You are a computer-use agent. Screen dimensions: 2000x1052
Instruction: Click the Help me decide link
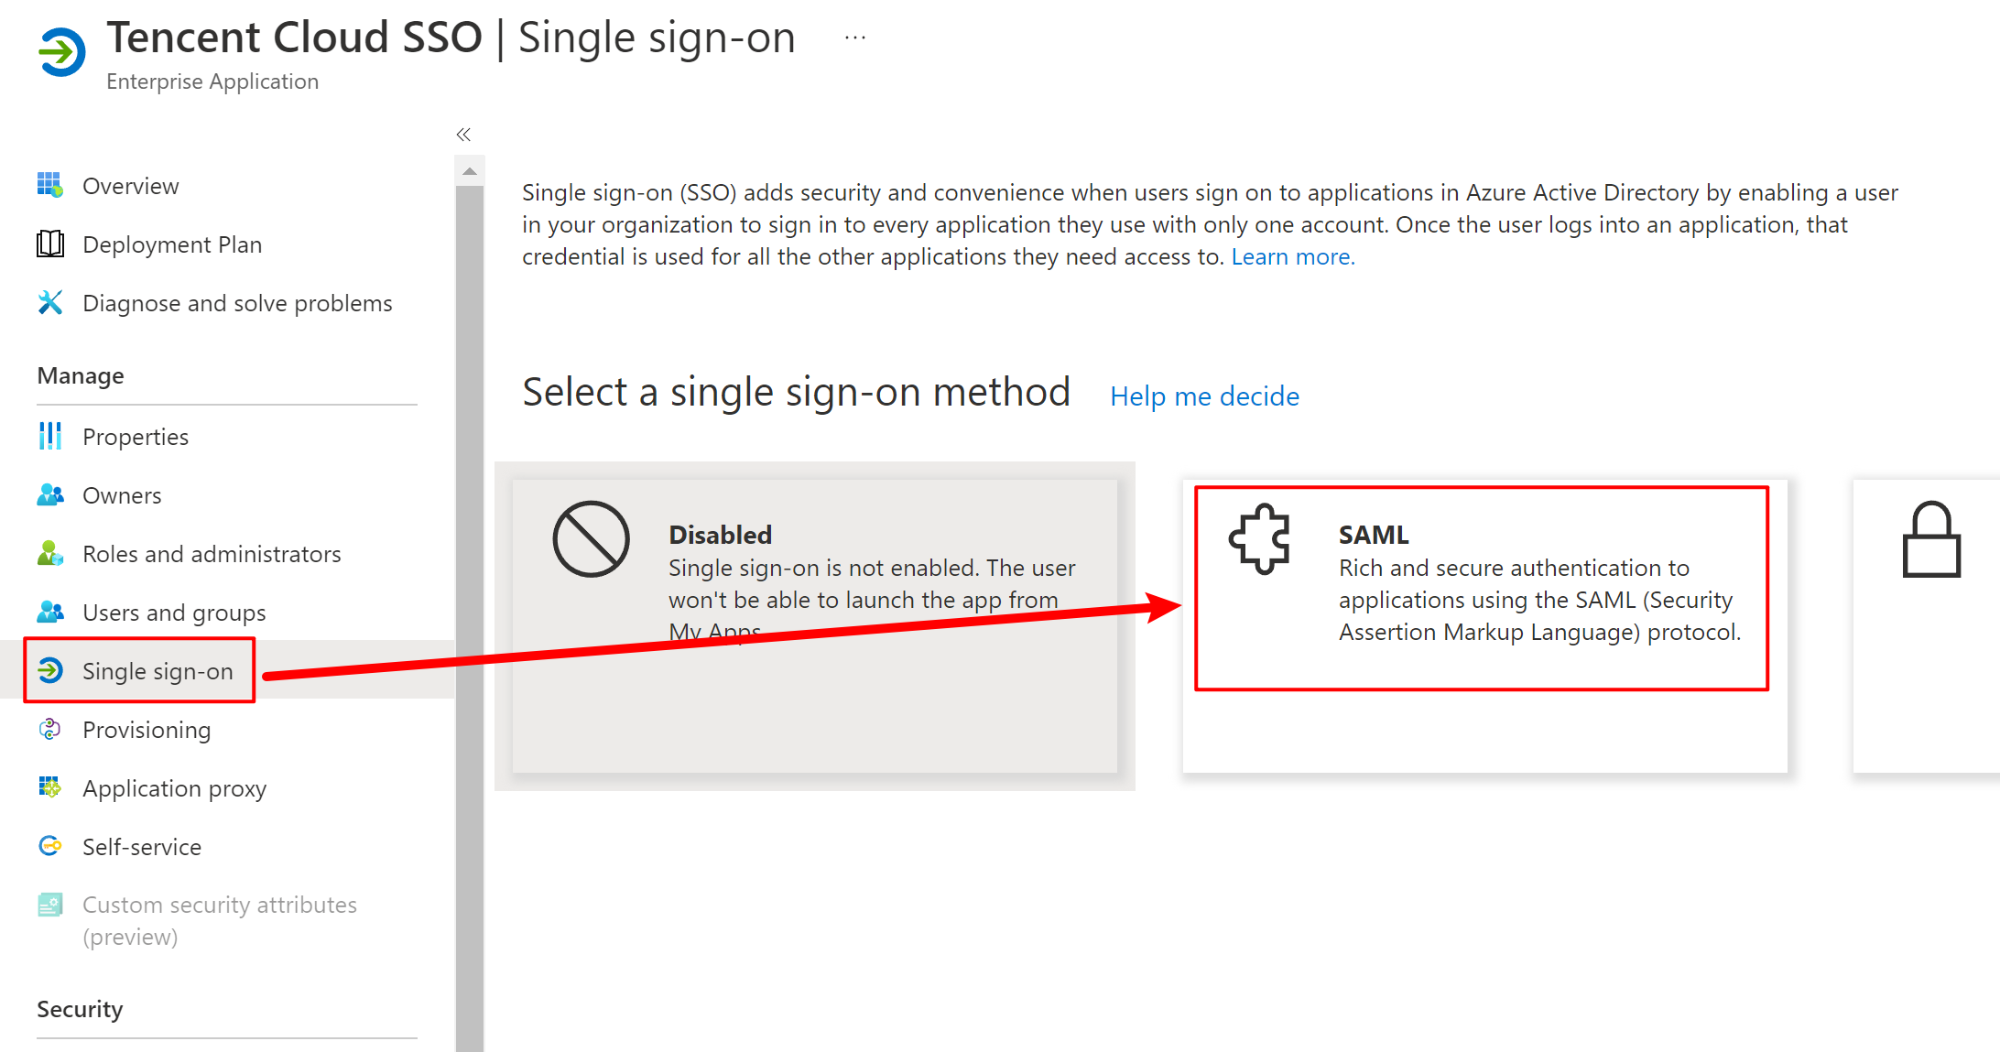[1204, 396]
